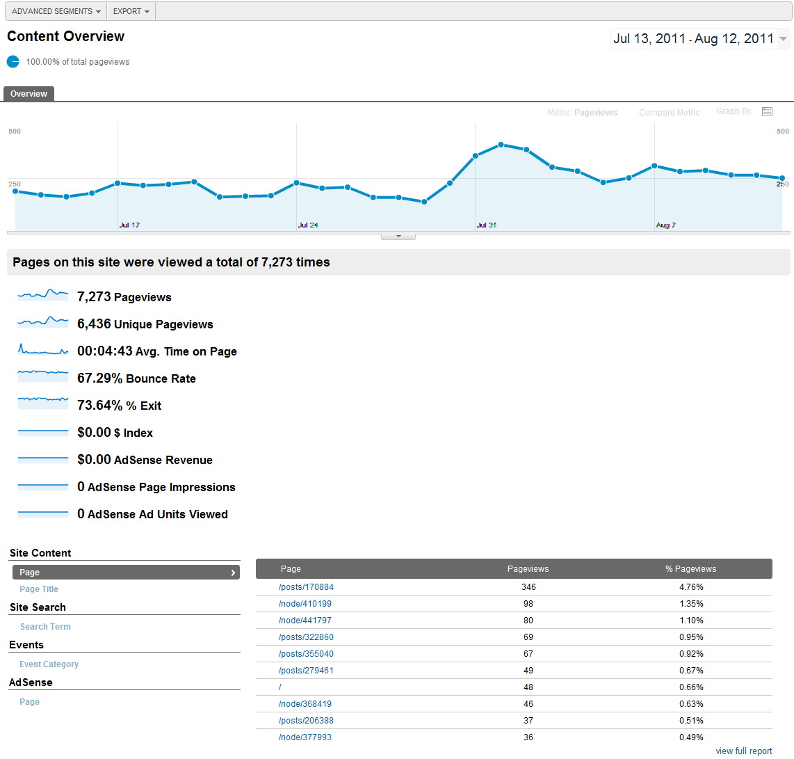Open the Export dropdown menu
The height and width of the screenshot is (759, 794).
[131, 11]
